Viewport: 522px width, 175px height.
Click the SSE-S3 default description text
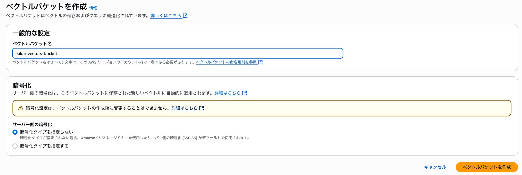tap(135, 138)
